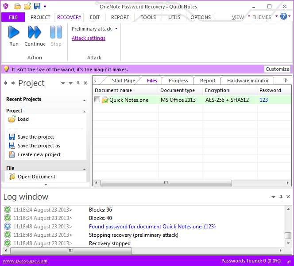The image size is (294, 266).
Task: Click the check icon beside Recovery stopped
Action: click(8, 243)
